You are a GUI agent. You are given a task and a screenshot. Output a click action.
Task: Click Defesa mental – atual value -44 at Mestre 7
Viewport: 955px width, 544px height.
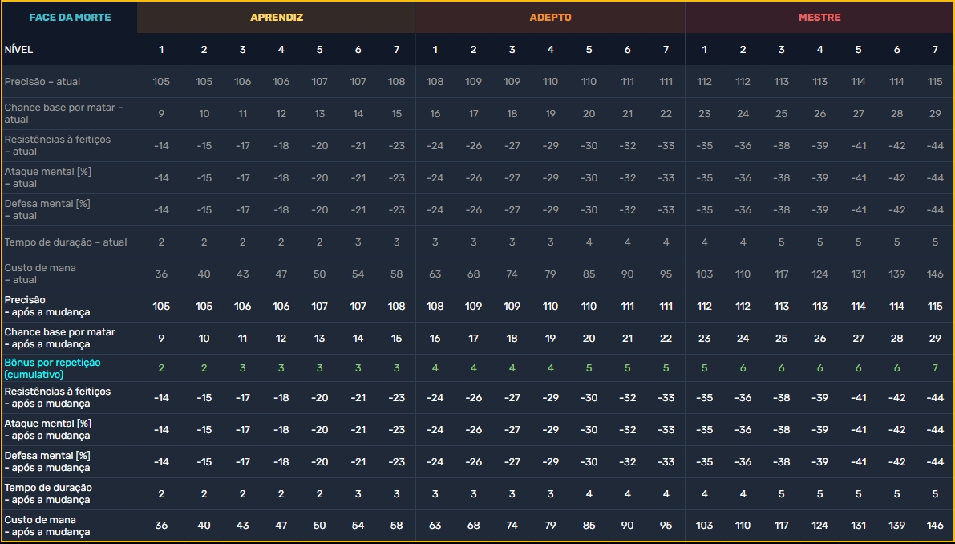point(935,209)
